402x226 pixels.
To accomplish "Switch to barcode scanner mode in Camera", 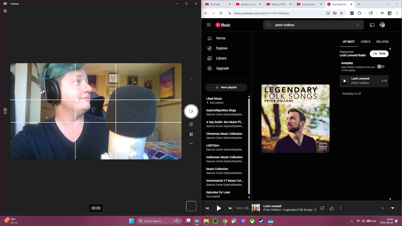I will coord(191,134).
